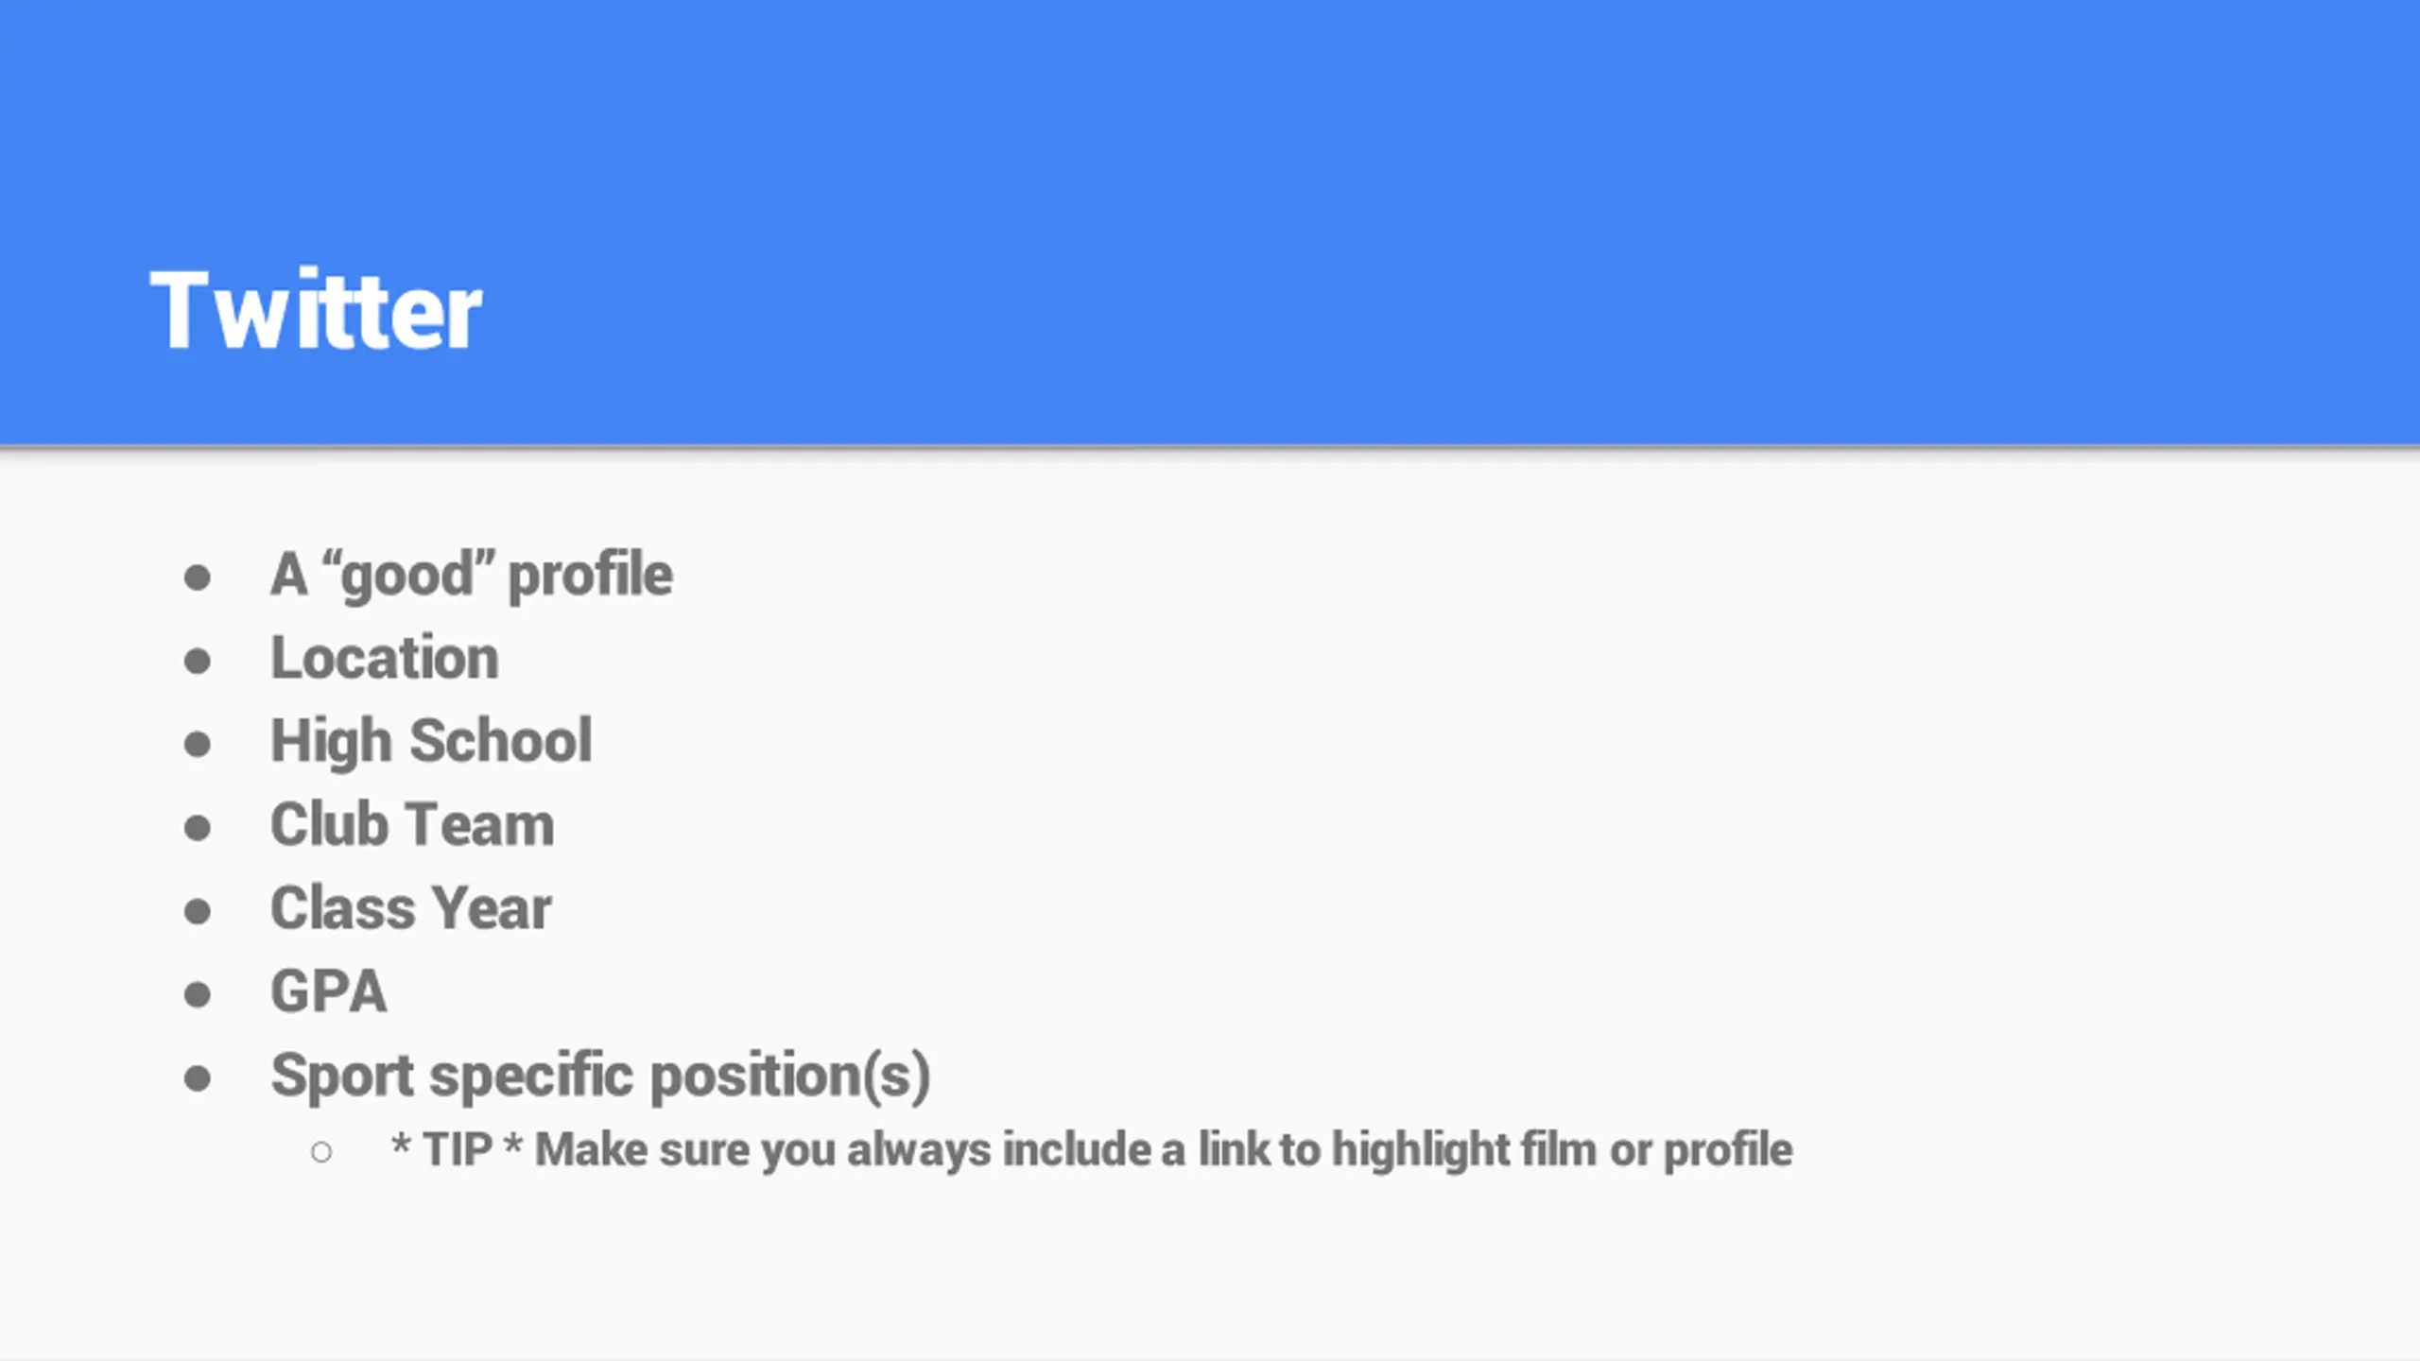This screenshot has height=1361, width=2420.
Task: Click the bullet dot beside "Sport specific position(s)"
Action: pyautogui.click(x=198, y=1078)
